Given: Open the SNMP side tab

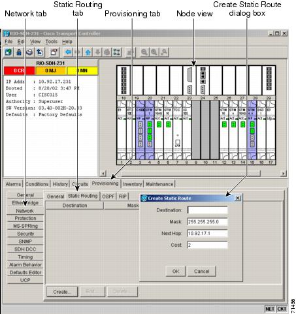Looking at the screenshot, I should click(25, 242).
